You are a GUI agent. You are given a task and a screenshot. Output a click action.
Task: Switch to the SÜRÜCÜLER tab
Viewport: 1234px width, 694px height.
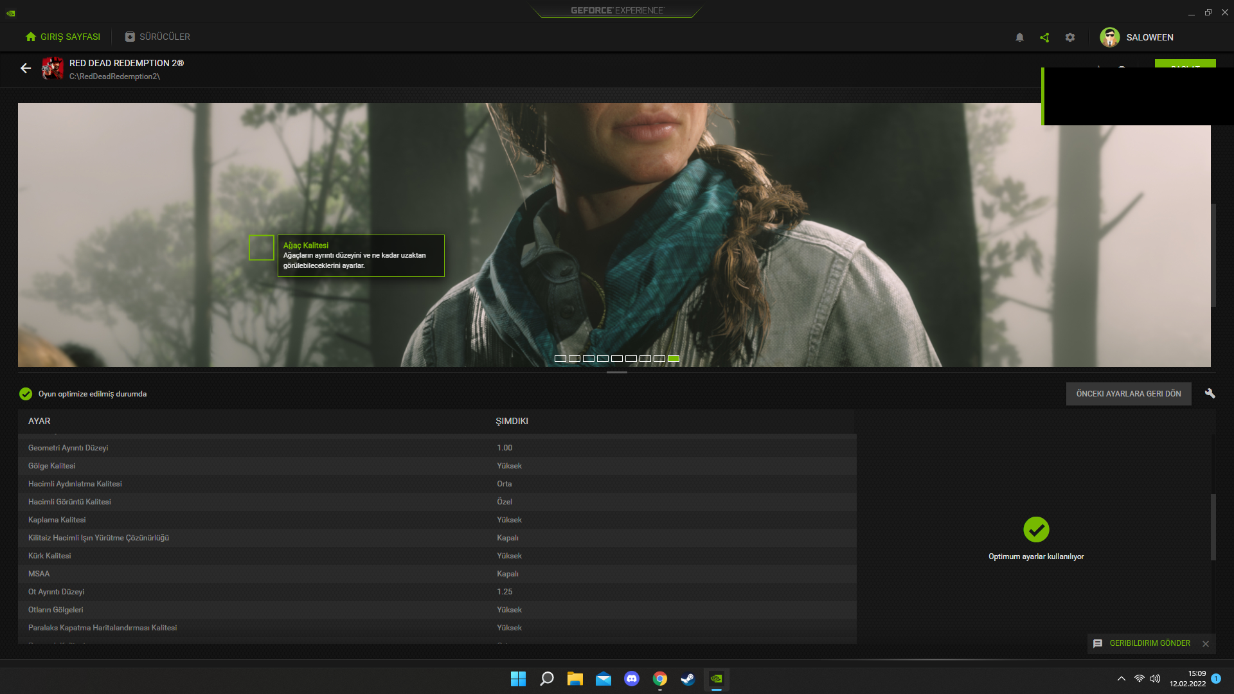pyautogui.click(x=157, y=37)
